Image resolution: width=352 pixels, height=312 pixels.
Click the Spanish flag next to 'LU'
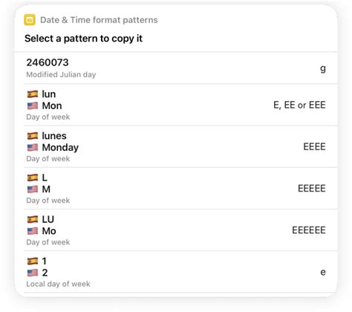33,219
